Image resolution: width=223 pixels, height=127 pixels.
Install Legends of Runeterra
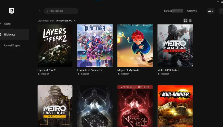pyautogui.click(x=83, y=74)
